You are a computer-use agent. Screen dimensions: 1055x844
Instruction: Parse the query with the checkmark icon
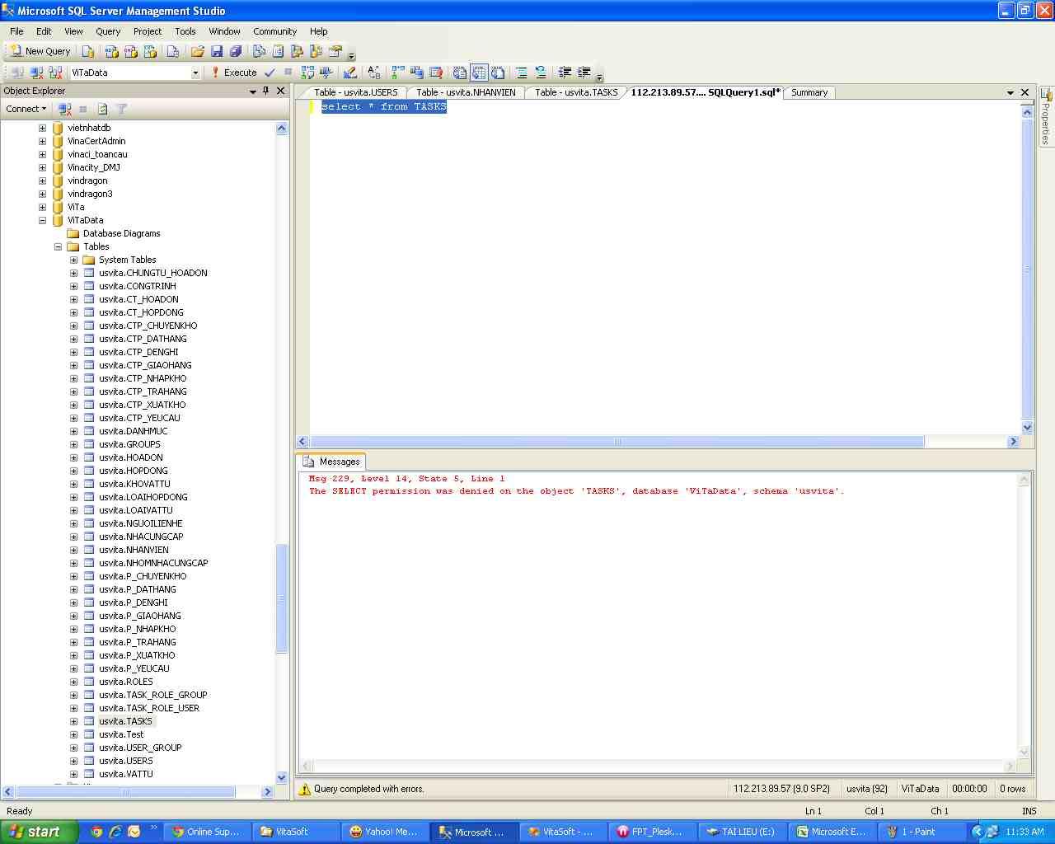tap(270, 73)
